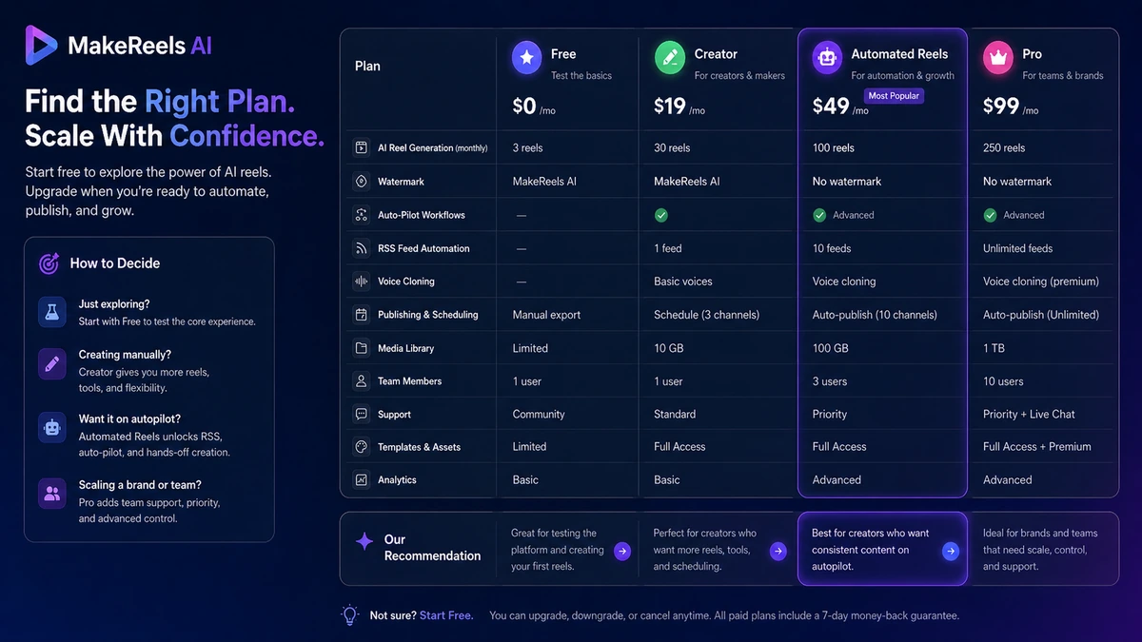Click the How to Decide target icon
Viewport: 1142px width, 642px height.
coord(49,263)
